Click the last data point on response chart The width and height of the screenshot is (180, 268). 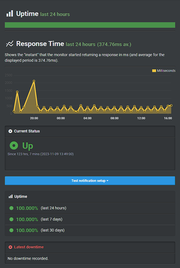point(171,105)
